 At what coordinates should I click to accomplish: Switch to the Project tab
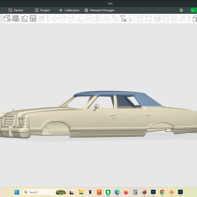click(42, 10)
